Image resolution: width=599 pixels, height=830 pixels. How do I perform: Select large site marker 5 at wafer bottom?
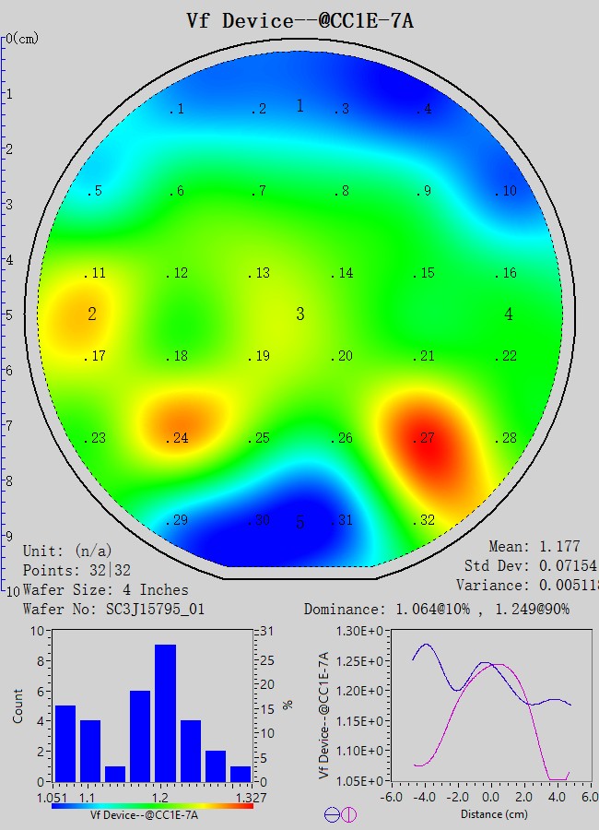click(299, 523)
